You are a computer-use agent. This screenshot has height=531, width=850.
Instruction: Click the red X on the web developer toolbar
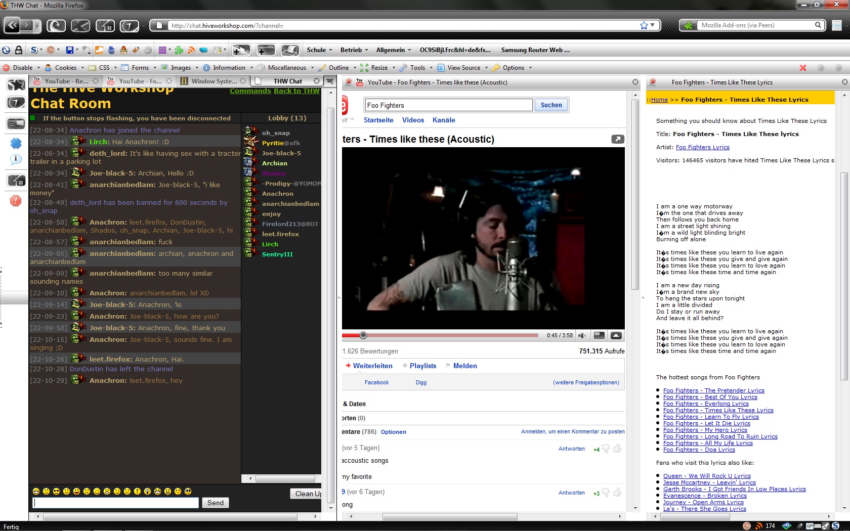click(803, 68)
